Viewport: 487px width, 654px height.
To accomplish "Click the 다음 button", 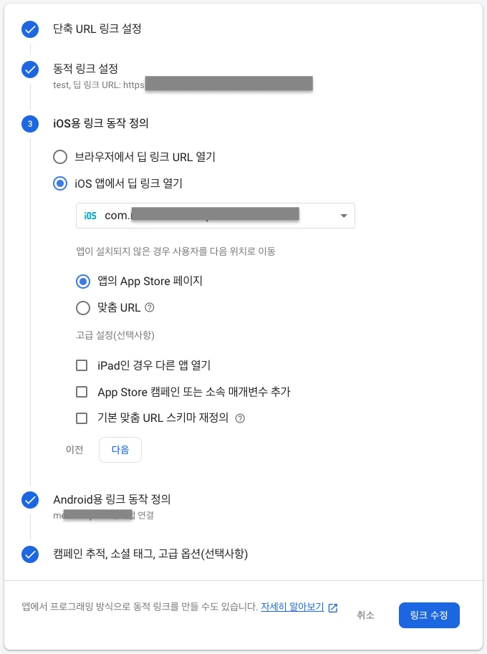I will point(120,450).
